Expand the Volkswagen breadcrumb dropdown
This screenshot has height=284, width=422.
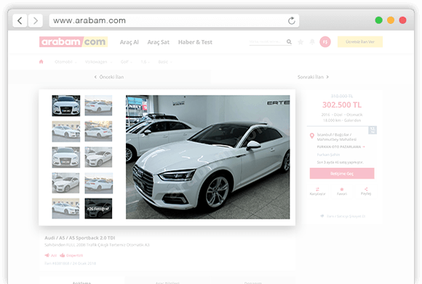pyautogui.click(x=98, y=62)
